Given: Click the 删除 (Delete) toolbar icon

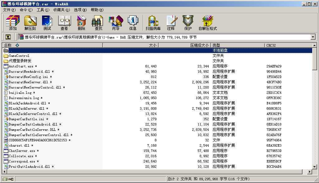Looking at the screenshot, I should pos(81,23).
